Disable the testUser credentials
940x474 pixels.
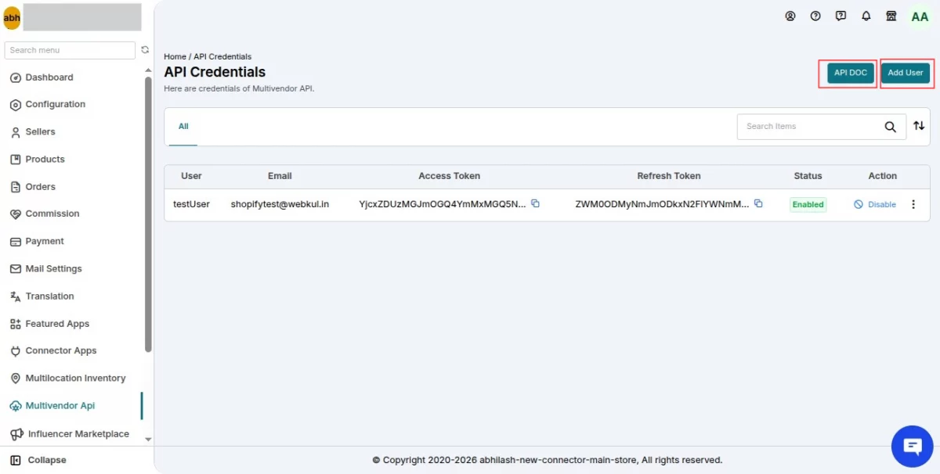click(875, 204)
